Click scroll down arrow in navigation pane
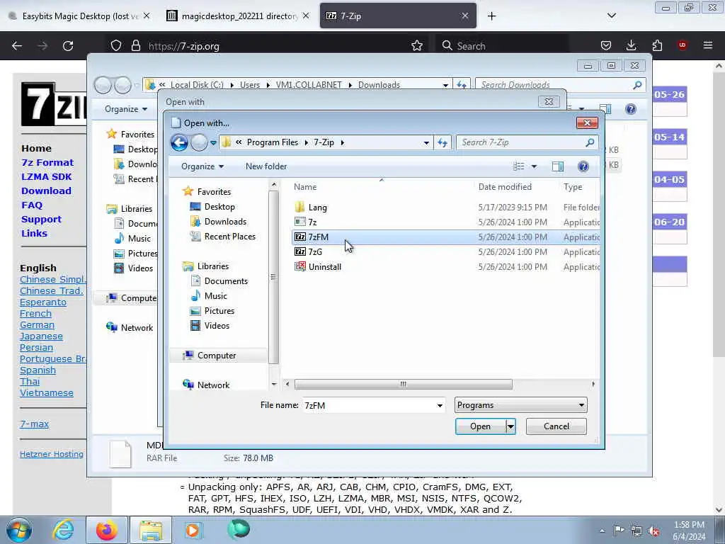 tap(274, 385)
